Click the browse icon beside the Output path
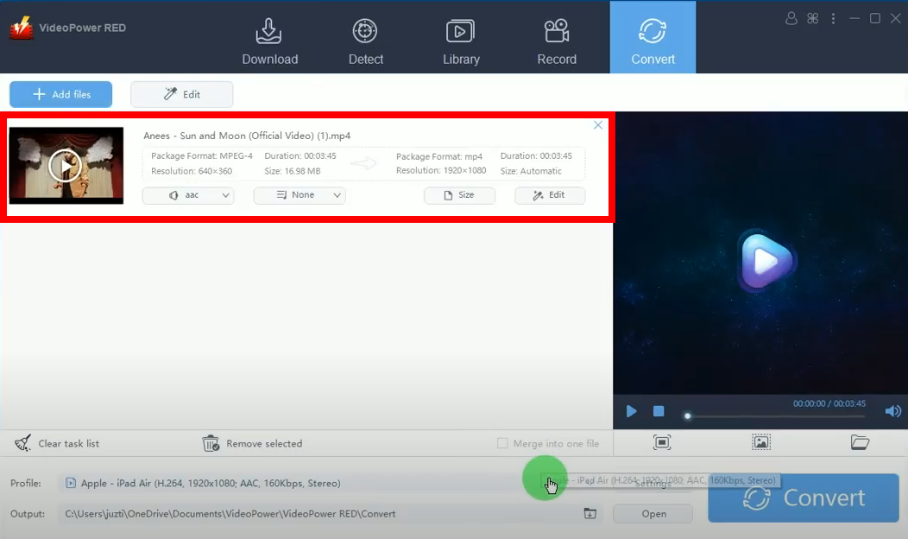Image resolution: width=908 pixels, height=539 pixels. click(x=590, y=513)
